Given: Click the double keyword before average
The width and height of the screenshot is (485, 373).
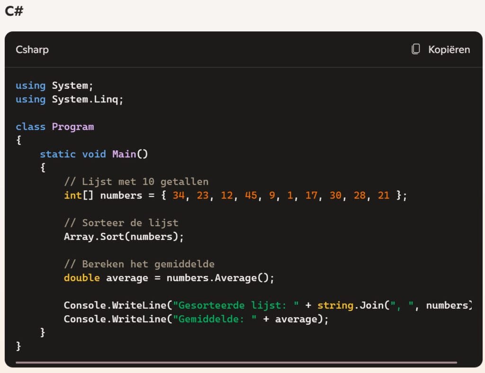Looking at the screenshot, I should 82,278.
